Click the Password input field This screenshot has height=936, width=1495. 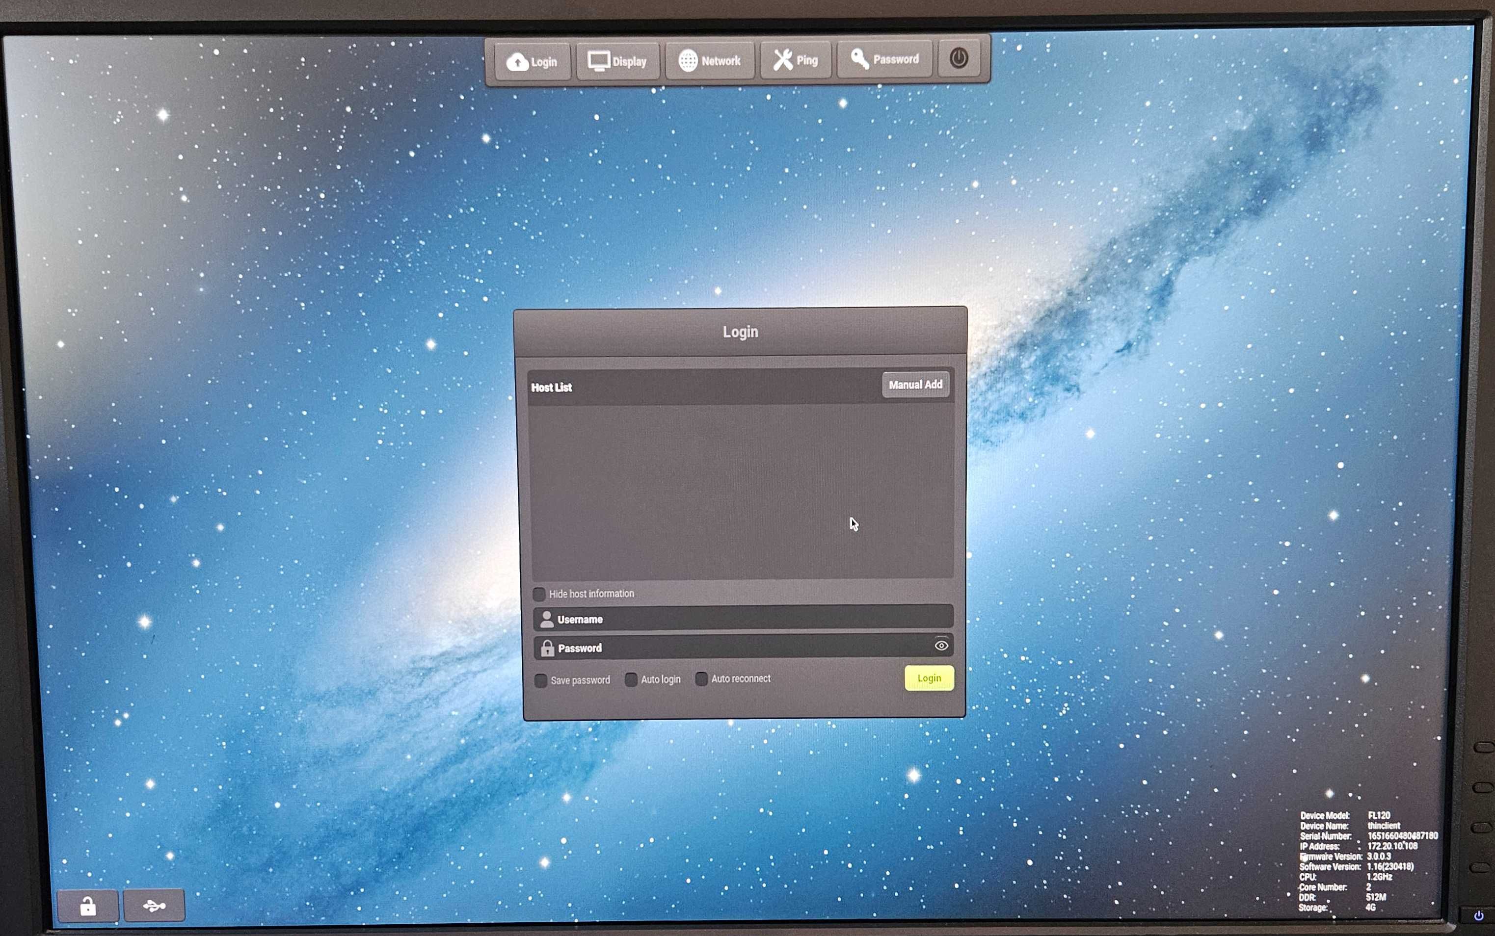tap(743, 646)
